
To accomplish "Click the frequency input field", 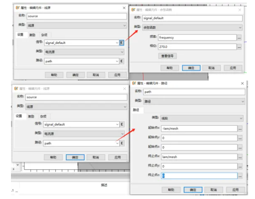I will pyautogui.click(x=197, y=38).
